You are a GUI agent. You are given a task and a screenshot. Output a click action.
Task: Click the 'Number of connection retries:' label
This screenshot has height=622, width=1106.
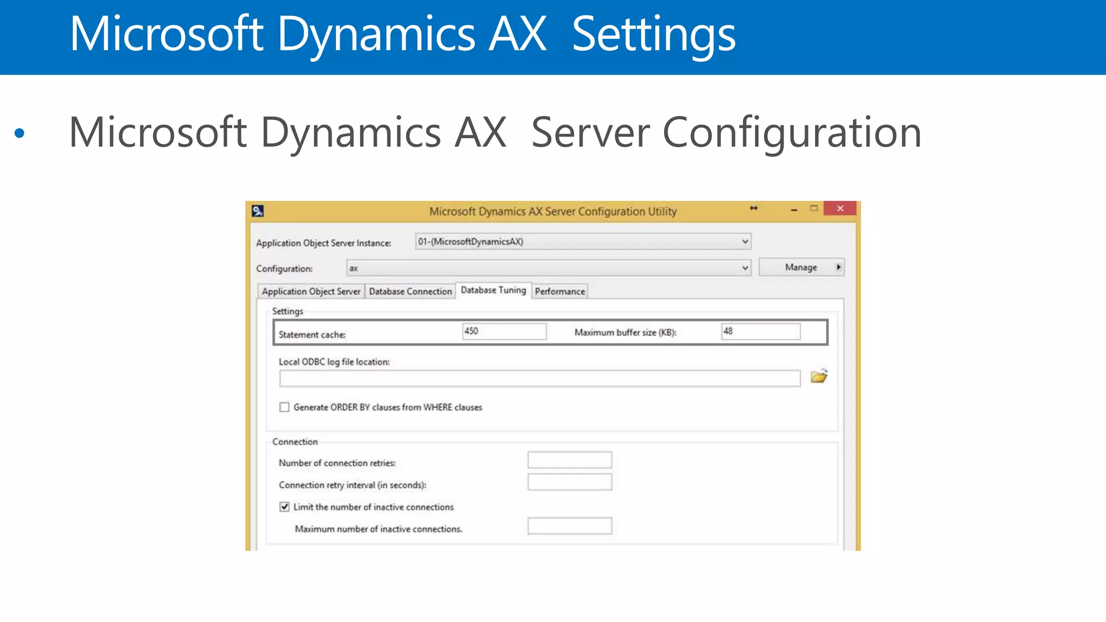point(337,463)
